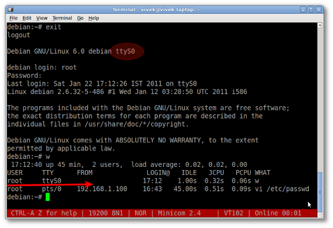The width and height of the screenshot is (333, 228).
Task: Minimize the Terminal window
Action: (x=303, y=9)
